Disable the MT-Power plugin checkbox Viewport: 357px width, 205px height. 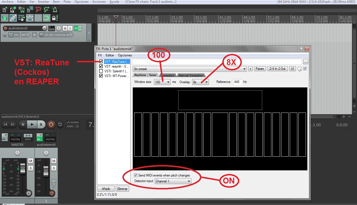tap(101, 76)
